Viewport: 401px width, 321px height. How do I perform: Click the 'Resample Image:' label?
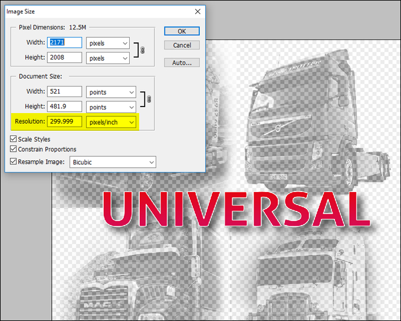click(41, 161)
